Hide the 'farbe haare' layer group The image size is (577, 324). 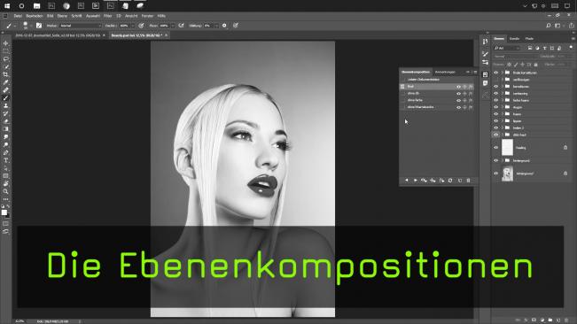tap(495, 100)
